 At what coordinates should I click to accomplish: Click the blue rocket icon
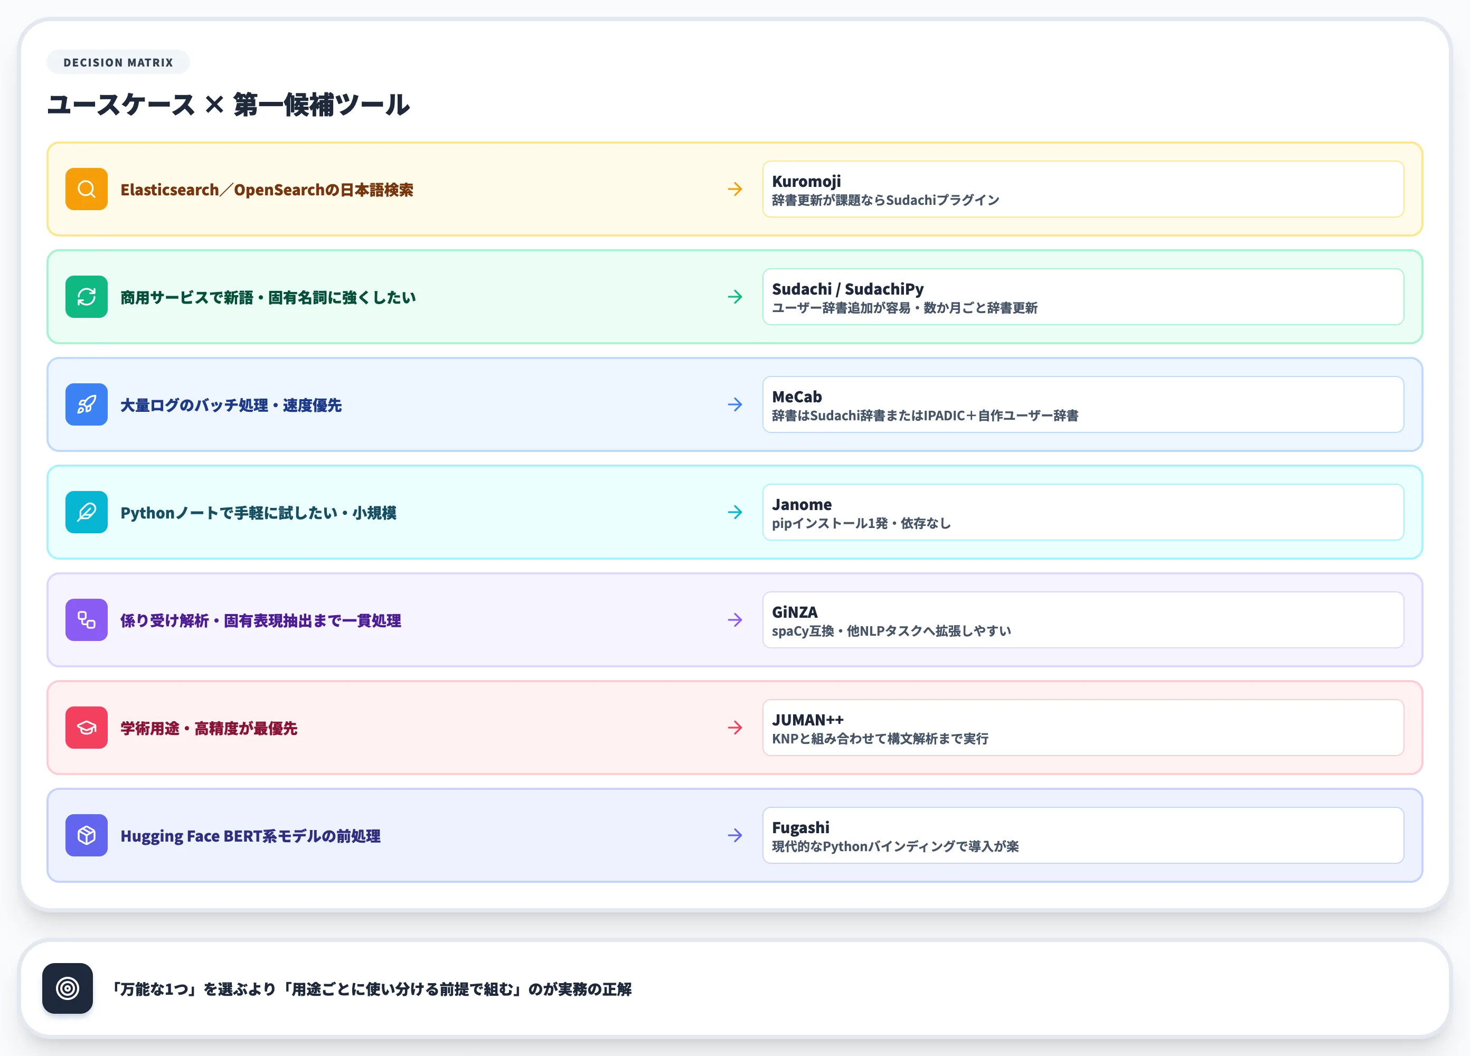86,404
